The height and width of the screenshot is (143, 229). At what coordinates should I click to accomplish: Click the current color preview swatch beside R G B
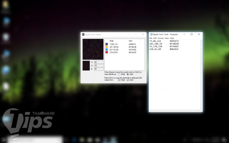click(x=86, y=66)
